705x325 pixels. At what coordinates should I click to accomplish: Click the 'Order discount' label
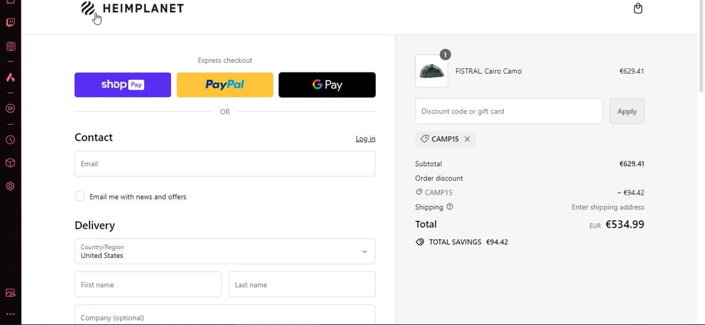pos(439,178)
